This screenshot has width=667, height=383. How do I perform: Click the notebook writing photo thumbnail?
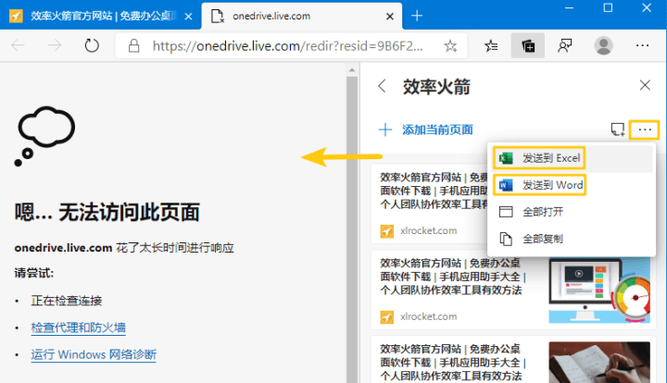(599, 363)
